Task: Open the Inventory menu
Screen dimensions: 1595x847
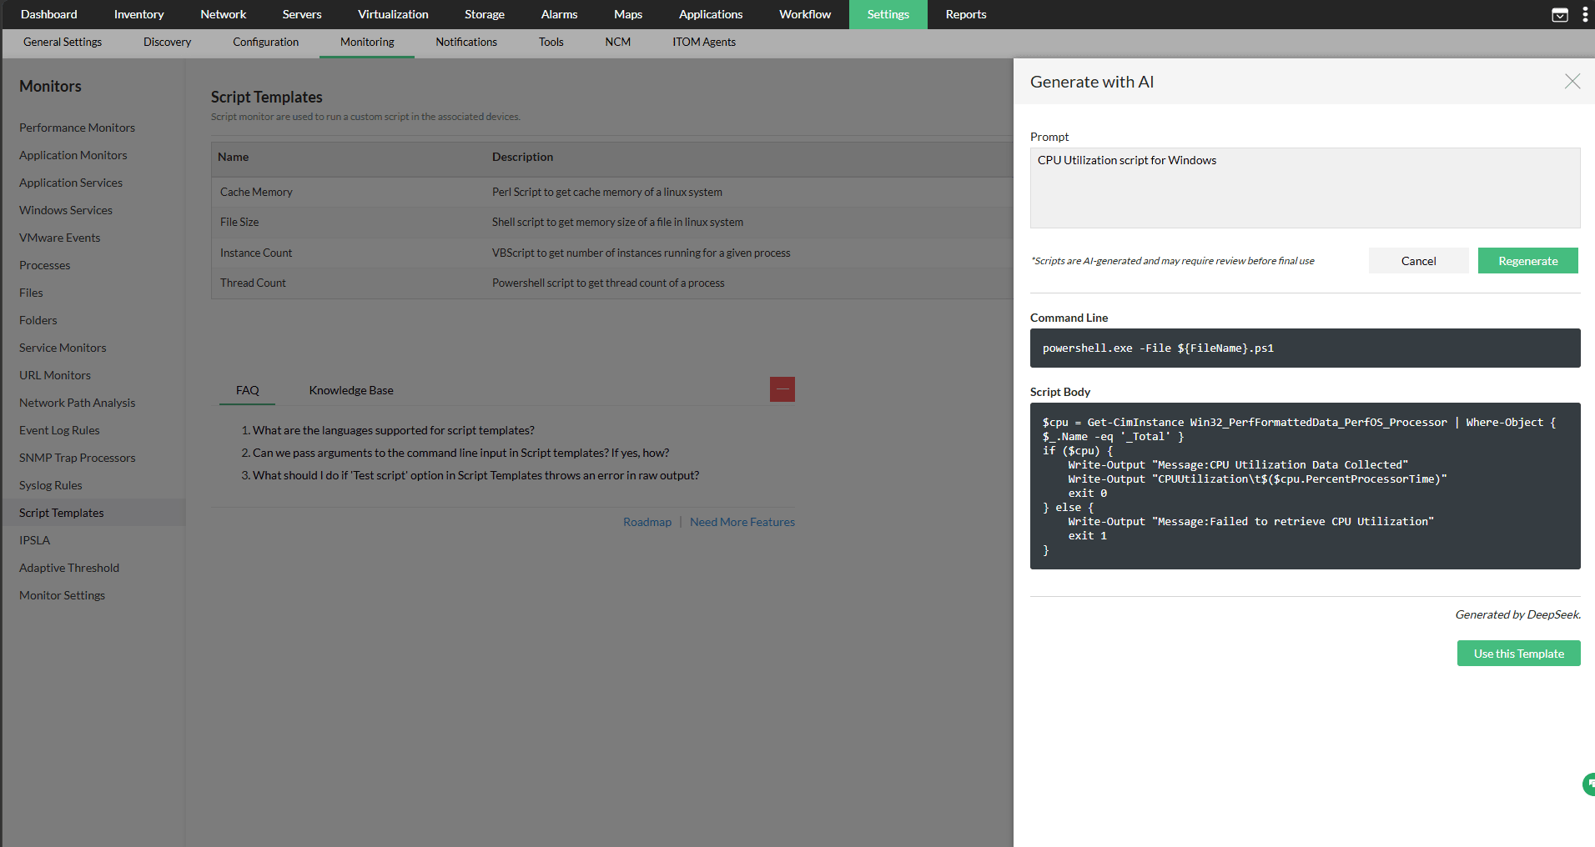Action: 138,14
